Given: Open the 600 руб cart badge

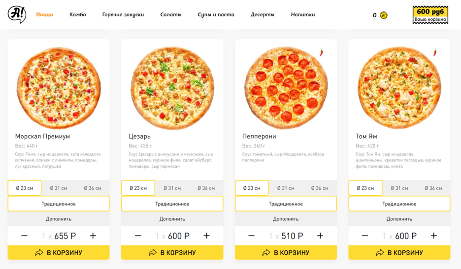Looking at the screenshot, I should 430,15.
